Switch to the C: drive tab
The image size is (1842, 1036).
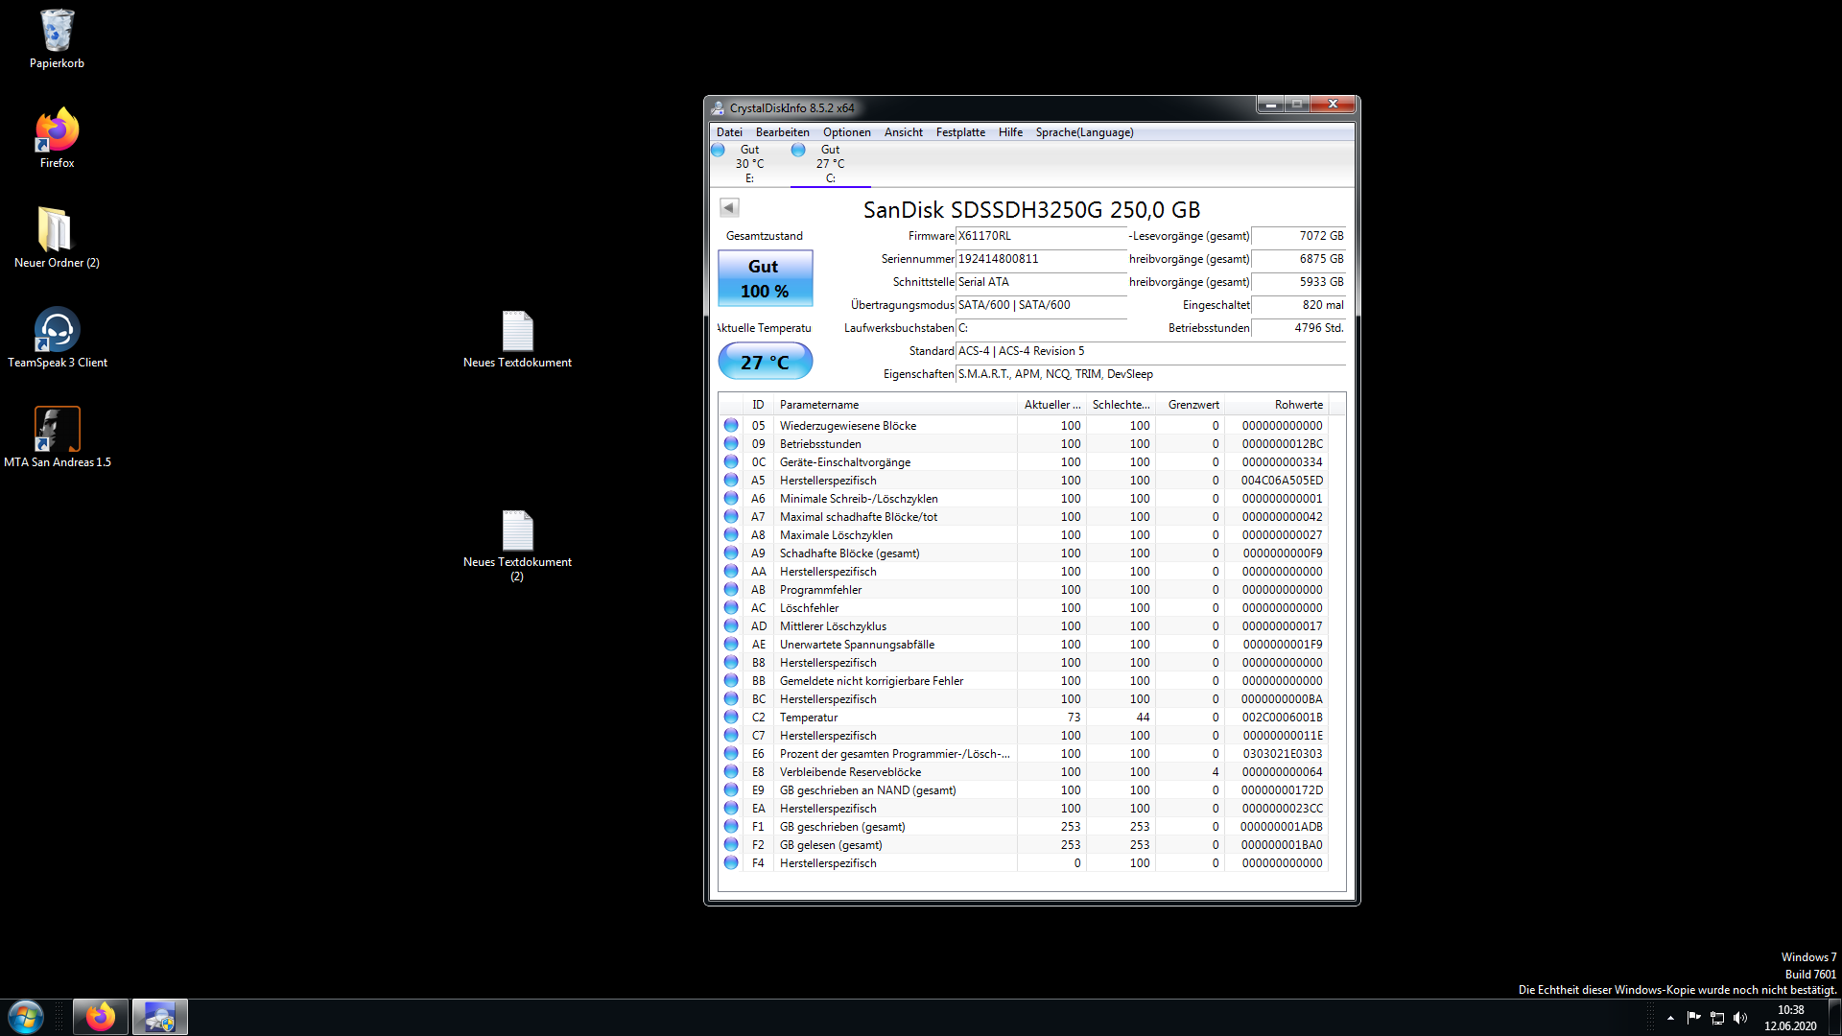click(x=830, y=164)
